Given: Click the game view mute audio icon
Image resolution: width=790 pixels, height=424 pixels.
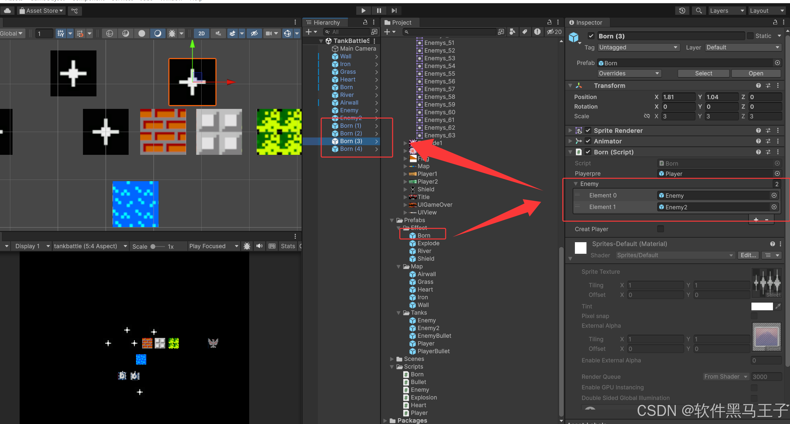Looking at the screenshot, I should click(x=259, y=246).
